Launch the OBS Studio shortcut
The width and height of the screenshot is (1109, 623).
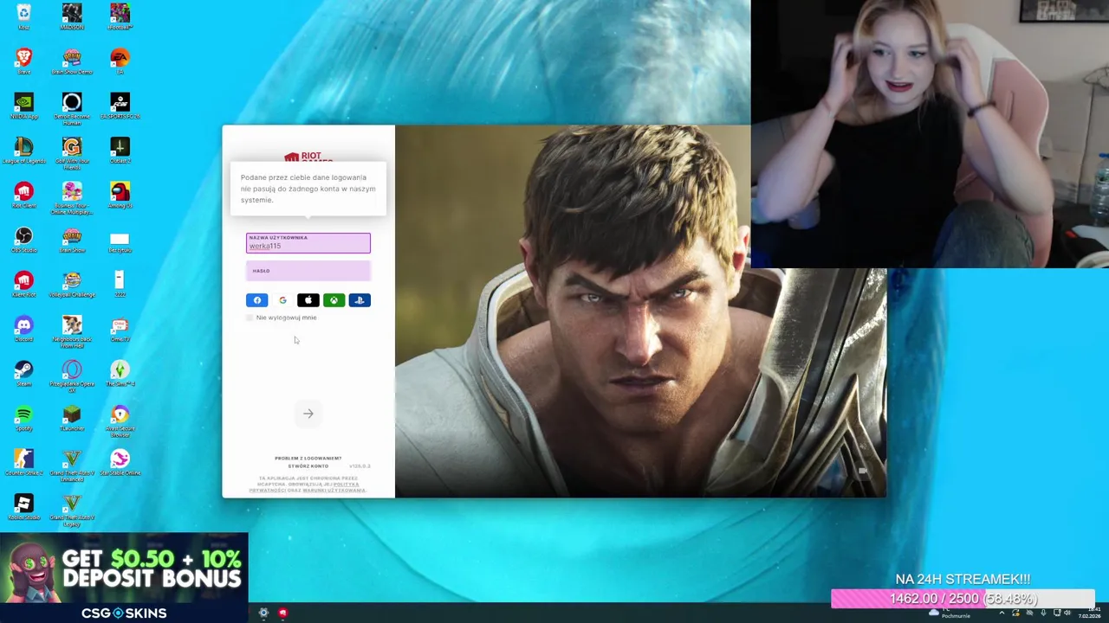[23, 240]
